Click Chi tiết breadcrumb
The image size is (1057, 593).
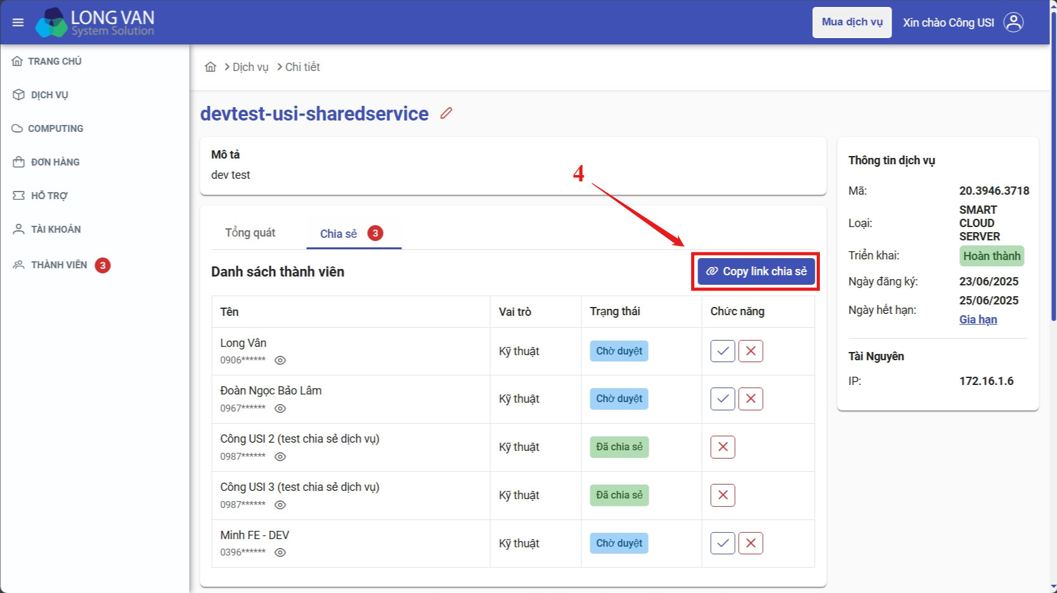coord(302,67)
